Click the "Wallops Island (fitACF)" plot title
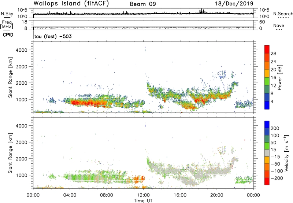Image resolution: width=293 pixels, height=203 pixels. (71, 4)
